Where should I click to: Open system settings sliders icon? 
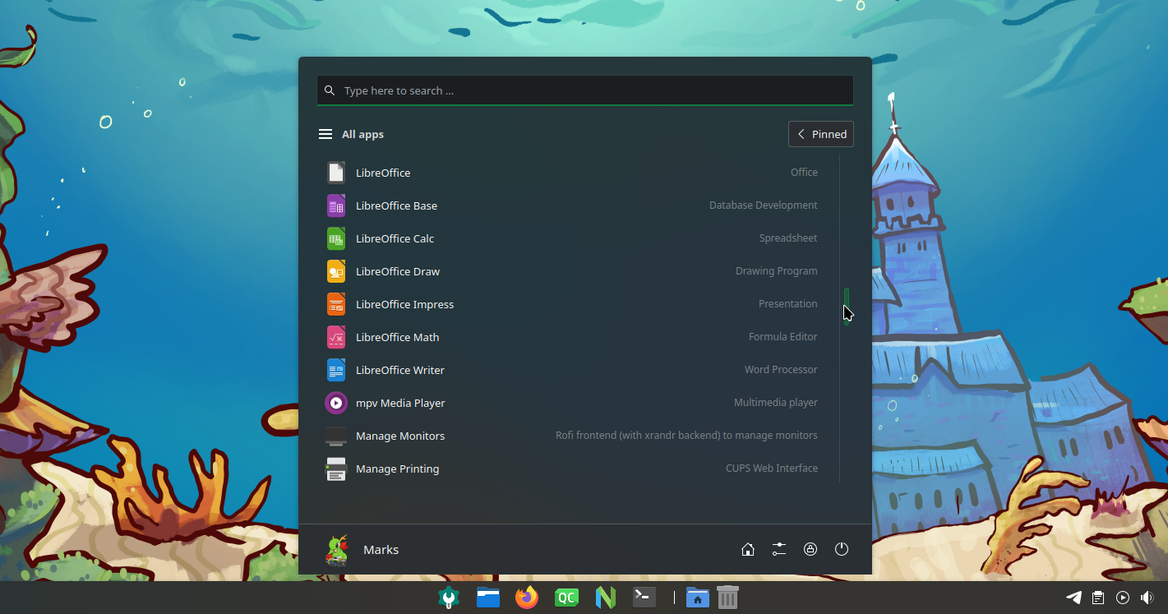779,549
